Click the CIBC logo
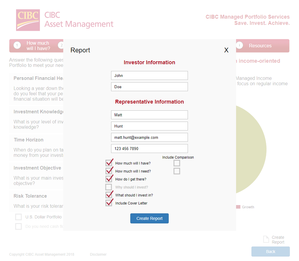Image resolution: width=299 pixels, height=261 pixels. pyautogui.click(x=28, y=20)
